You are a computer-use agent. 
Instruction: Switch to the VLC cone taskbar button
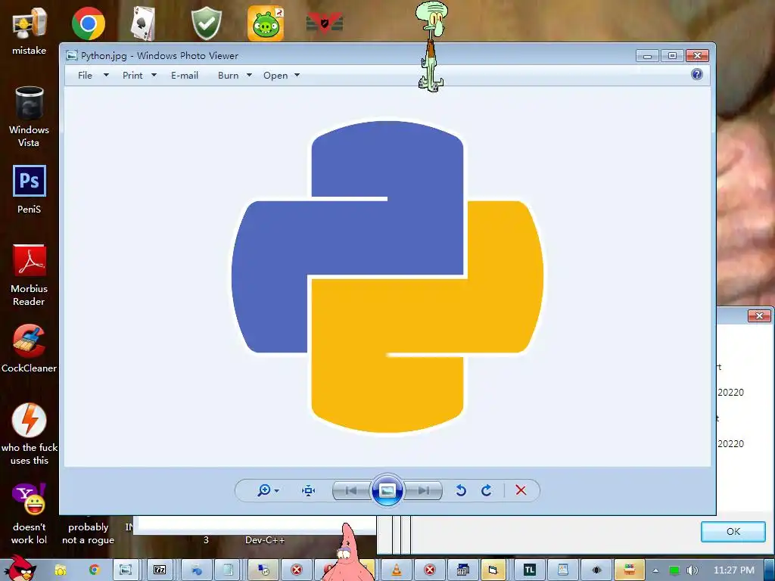[x=397, y=570]
